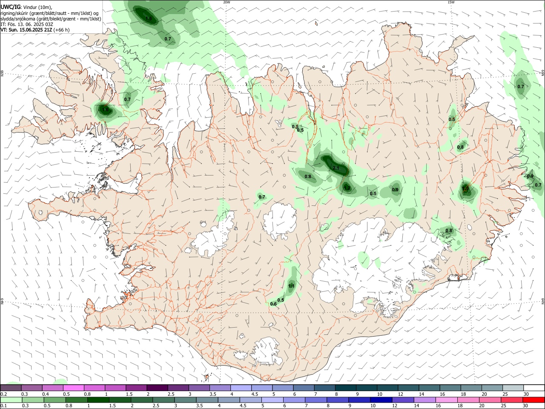Pick the white 30 mm snow swatch
The width and height of the screenshot is (545, 409).
[534, 388]
